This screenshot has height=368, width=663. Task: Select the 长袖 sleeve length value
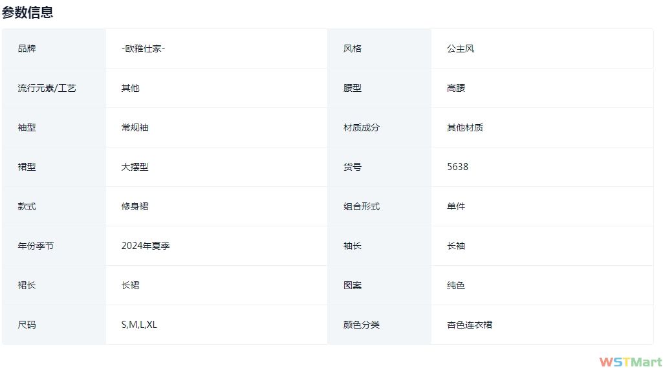tap(456, 246)
